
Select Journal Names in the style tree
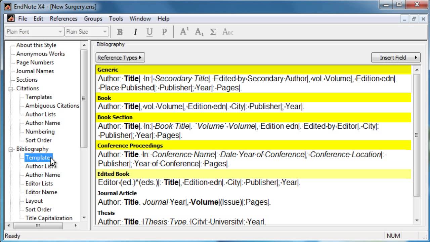point(35,71)
